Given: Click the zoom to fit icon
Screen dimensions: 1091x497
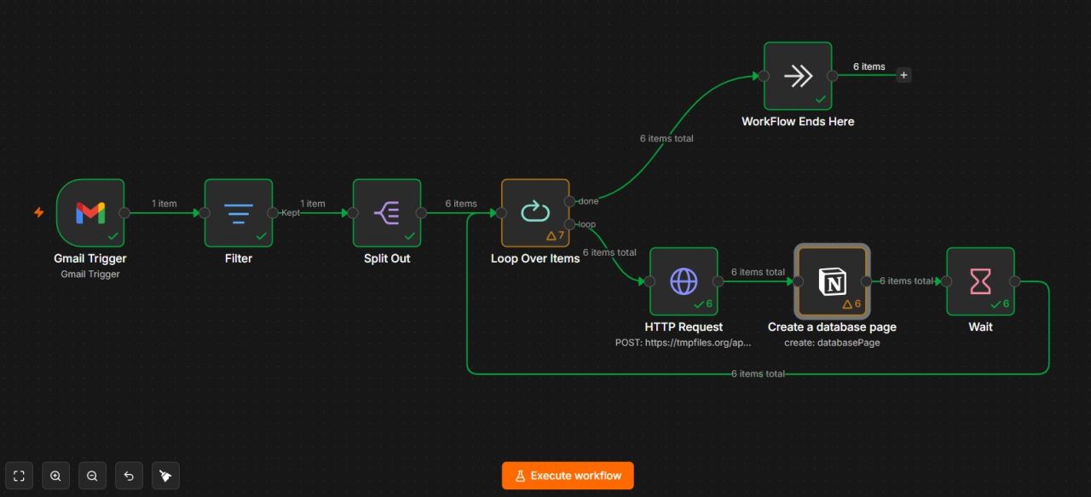Looking at the screenshot, I should click(x=19, y=476).
